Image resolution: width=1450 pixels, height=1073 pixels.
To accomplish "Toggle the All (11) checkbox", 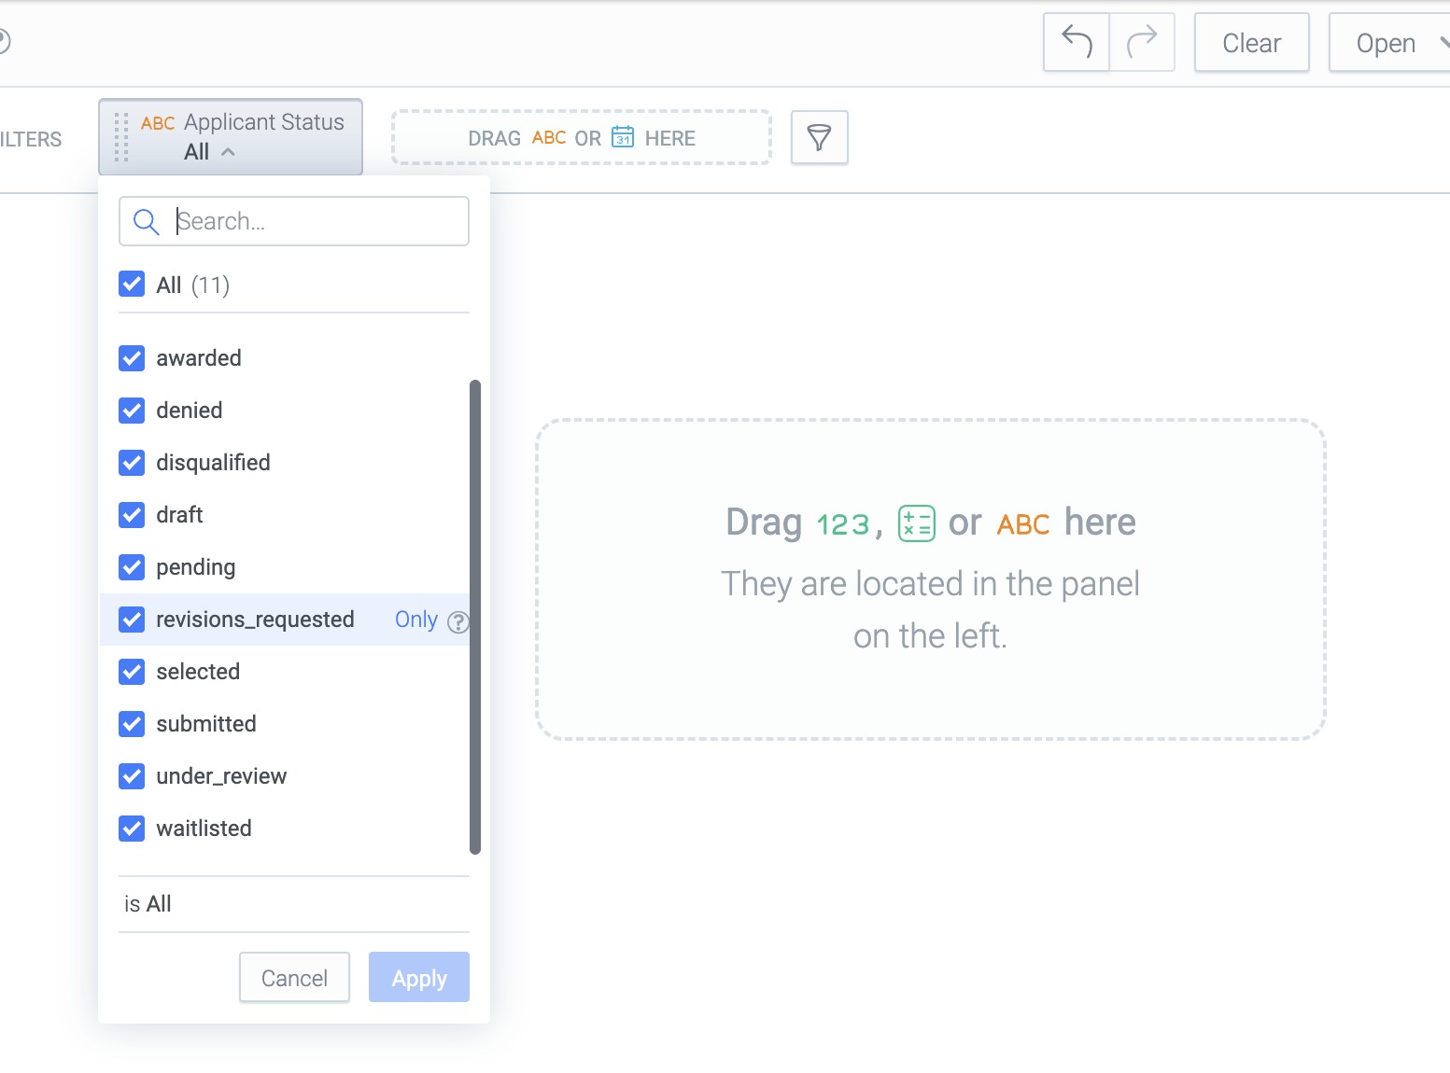I will 132,284.
